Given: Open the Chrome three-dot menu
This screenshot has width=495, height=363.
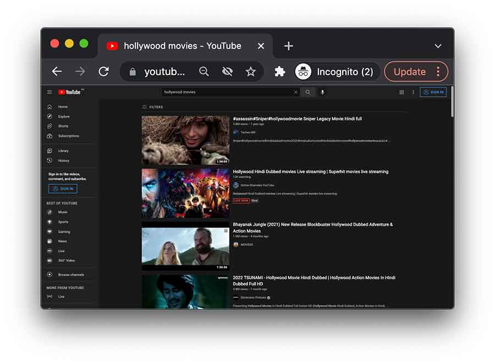Looking at the screenshot, I should click(x=438, y=71).
